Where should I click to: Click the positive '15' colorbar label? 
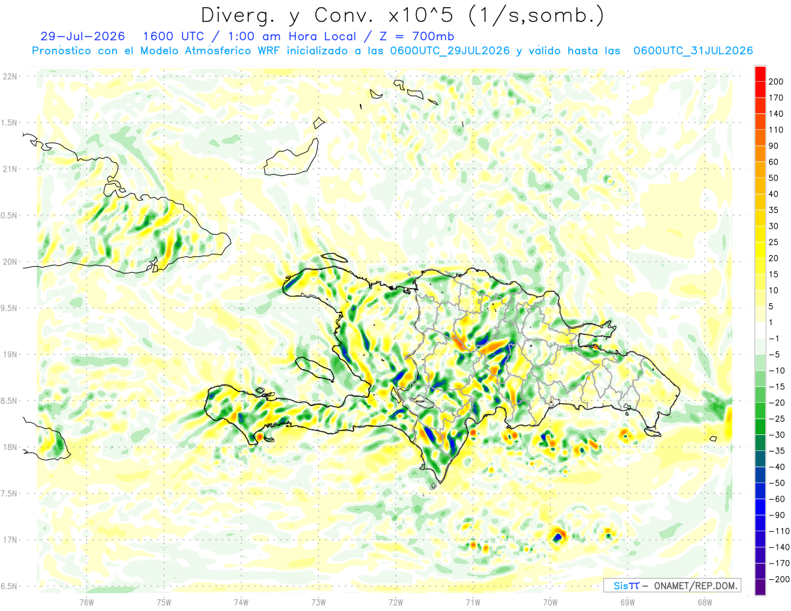pyautogui.click(x=774, y=274)
